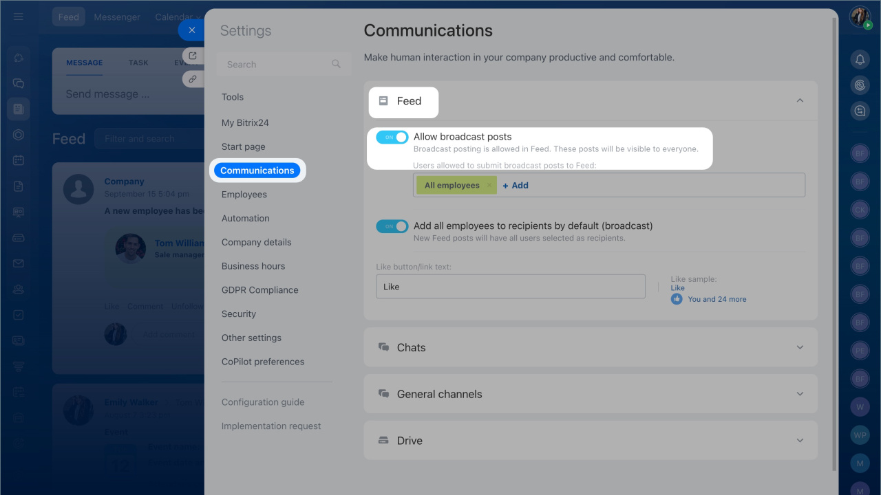Select Security in settings menu
The image size is (881, 495).
pyautogui.click(x=238, y=314)
